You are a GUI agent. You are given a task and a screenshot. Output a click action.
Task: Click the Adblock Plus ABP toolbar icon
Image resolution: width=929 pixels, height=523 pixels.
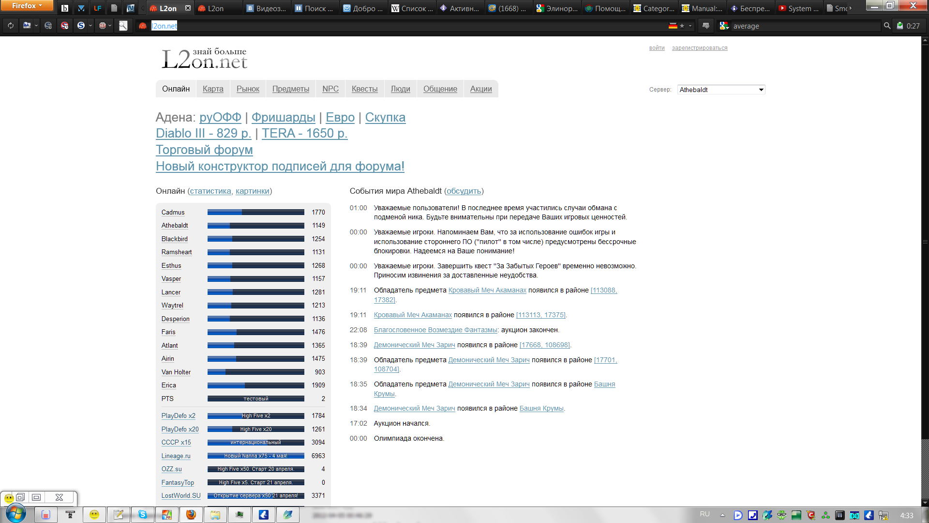103,26
